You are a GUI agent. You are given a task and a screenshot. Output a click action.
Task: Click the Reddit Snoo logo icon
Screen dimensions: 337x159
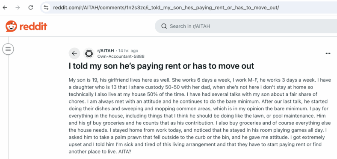point(11,26)
